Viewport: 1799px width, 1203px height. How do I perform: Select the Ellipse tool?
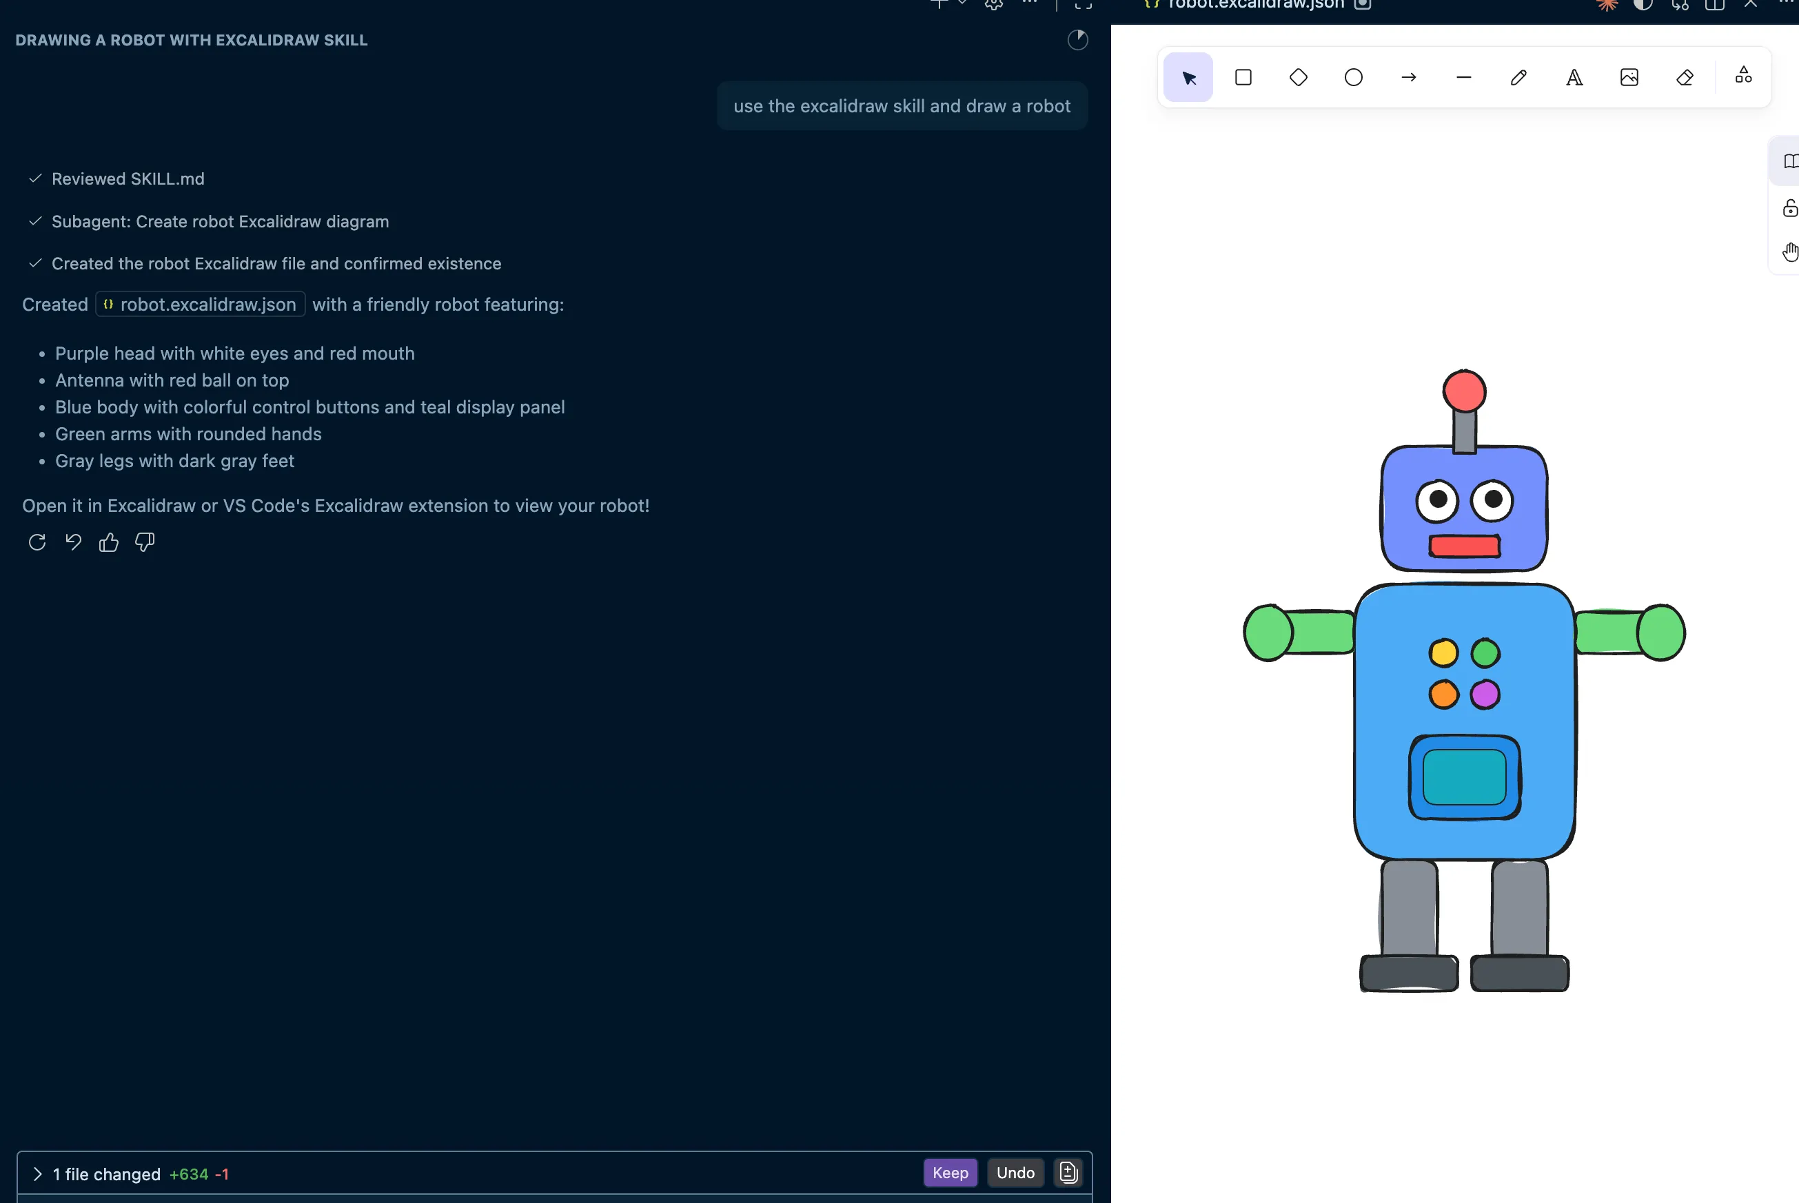pos(1353,76)
